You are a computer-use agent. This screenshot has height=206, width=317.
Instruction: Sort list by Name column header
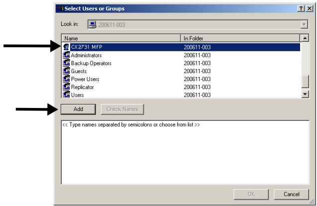[121, 38]
